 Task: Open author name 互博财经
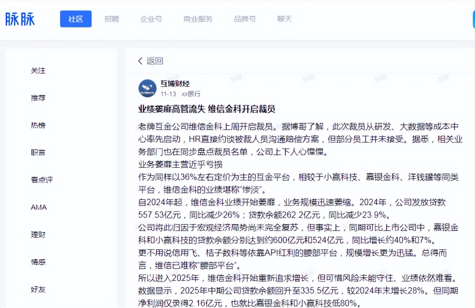(x=175, y=84)
